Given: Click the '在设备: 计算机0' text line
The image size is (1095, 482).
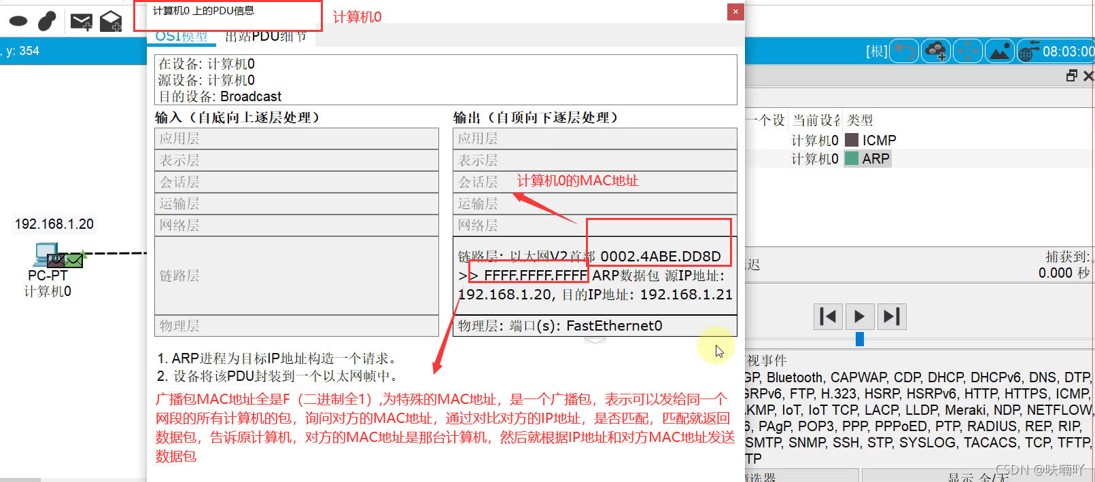Looking at the screenshot, I should pyautogui.click(x=207, y=64).
